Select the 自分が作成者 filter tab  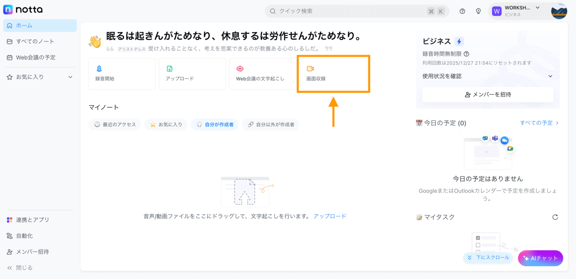[215, 125]
